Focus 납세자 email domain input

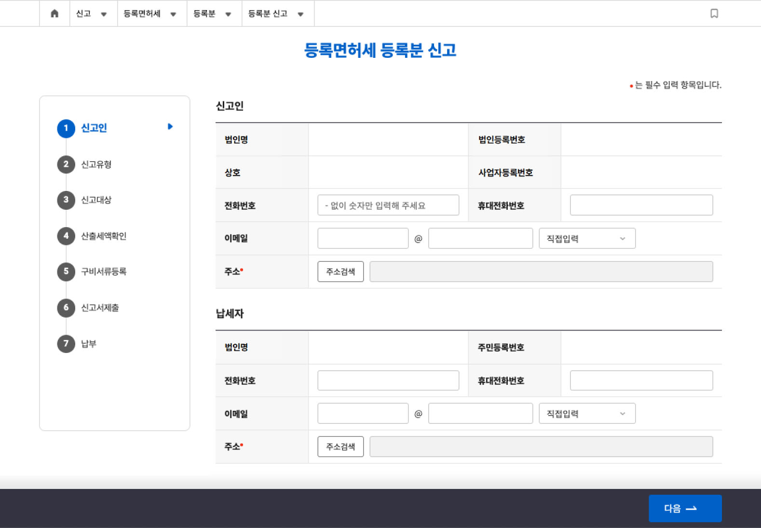coord(480,413)
